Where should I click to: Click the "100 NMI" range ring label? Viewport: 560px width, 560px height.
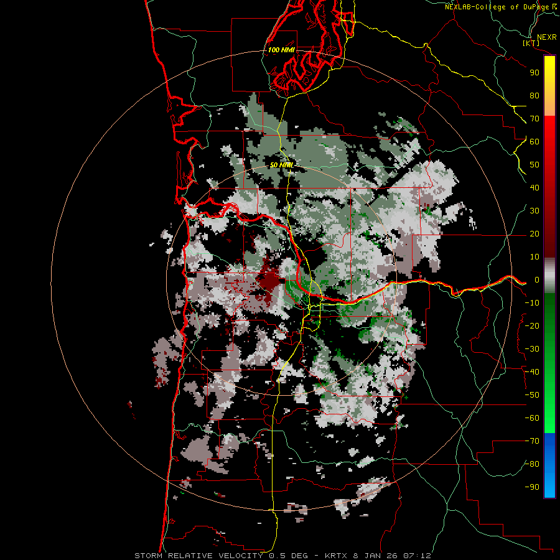281,50
